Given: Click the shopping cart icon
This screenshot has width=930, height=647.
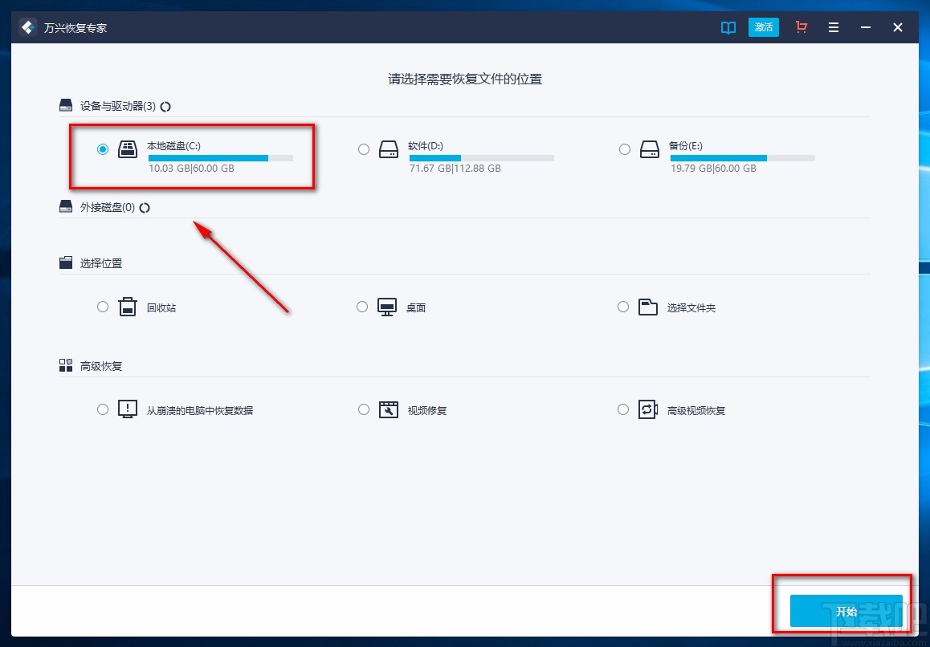Looking at the screenshot, I should tap(801, 26).
